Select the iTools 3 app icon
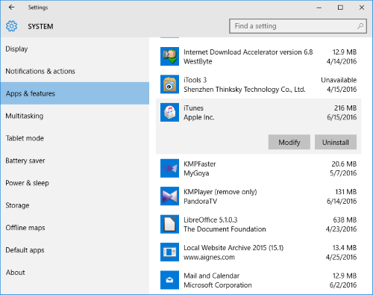Image resolution: width=373 pixels, height=295 pixels. click(169, 84)
